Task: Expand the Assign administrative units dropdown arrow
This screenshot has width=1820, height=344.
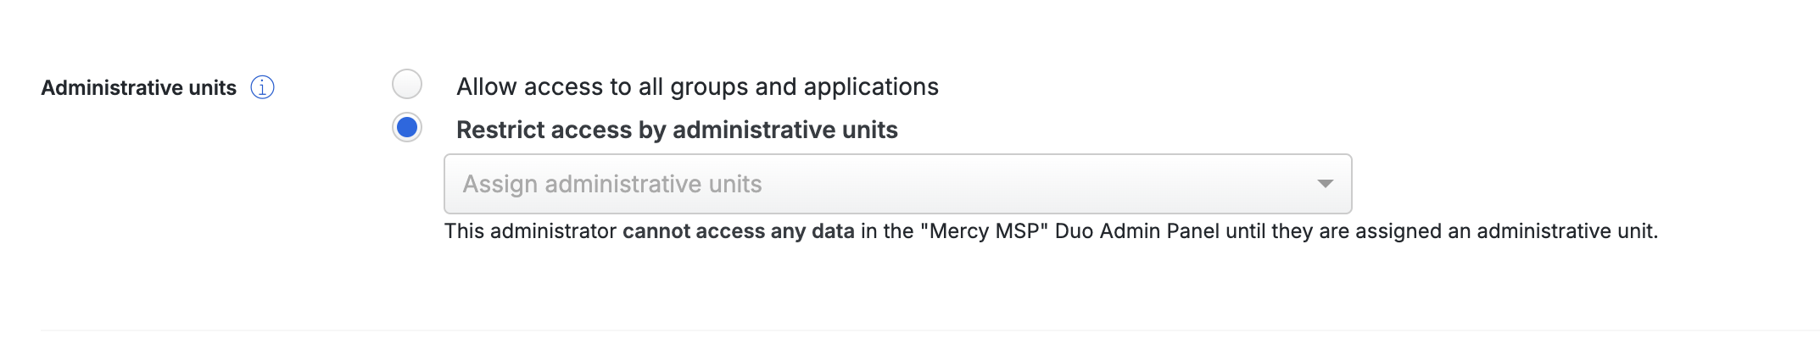Action: click(x=1325, y=184)
